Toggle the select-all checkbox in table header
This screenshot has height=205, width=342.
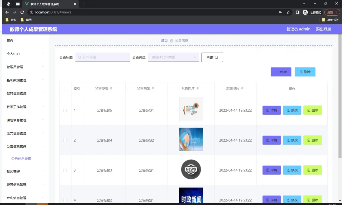point(65,88)
